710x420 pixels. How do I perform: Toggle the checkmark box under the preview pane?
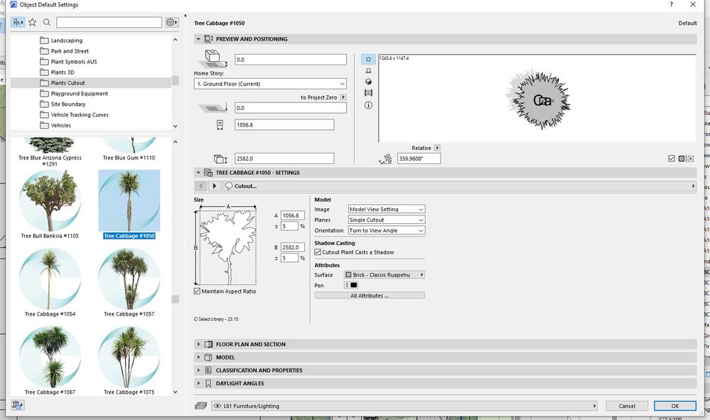coord(671,158)
